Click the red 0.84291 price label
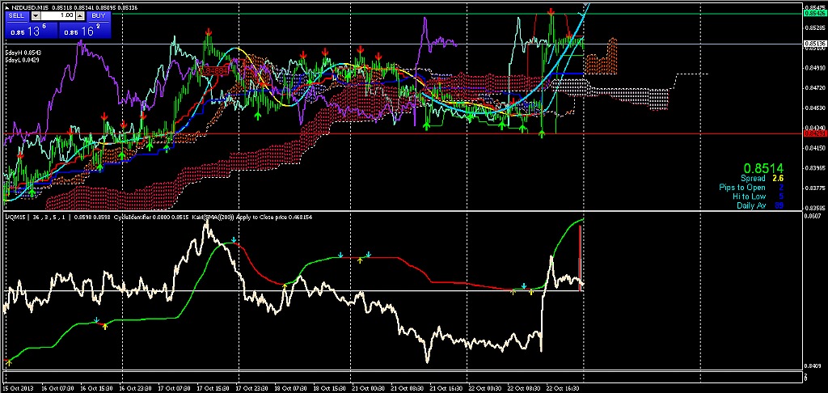 (815, 134)
